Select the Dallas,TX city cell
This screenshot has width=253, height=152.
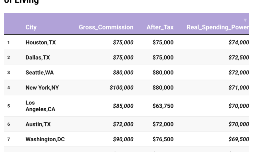click(38, 58)
